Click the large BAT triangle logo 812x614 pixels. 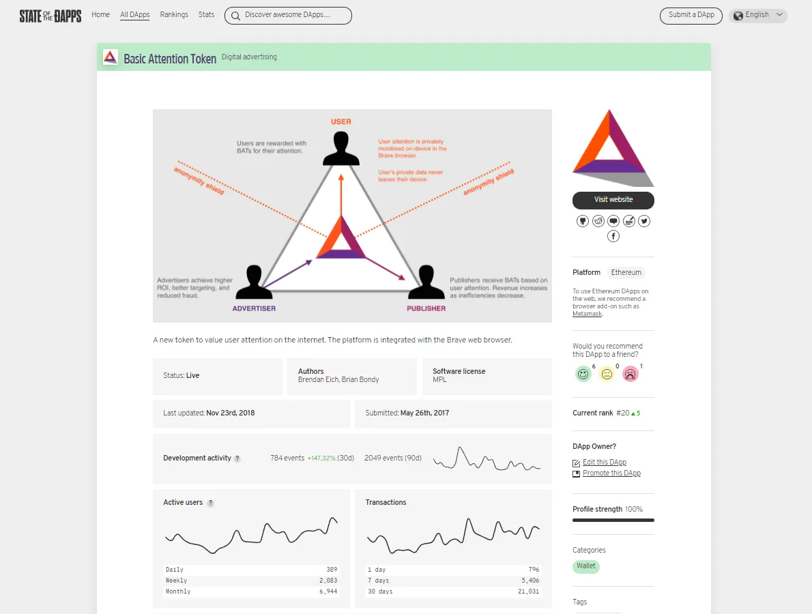pos(613,148)
